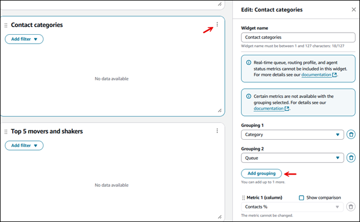Open the Contact categories widget options menu
This screenshot has height=222, width=360.
tap(217, 24)
